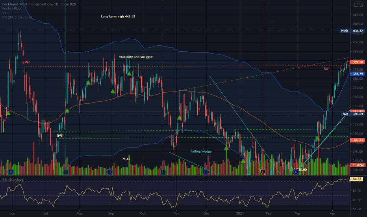Click the Feb label on time axis
Viewport: 367px width, 217px height.
tap(269, 213)
